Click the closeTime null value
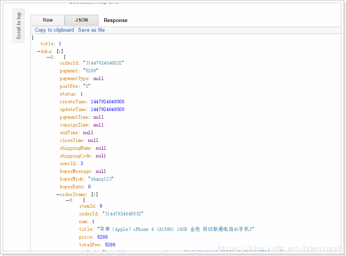The width and height of the screenshot is (346, 256). pos(93,140)
